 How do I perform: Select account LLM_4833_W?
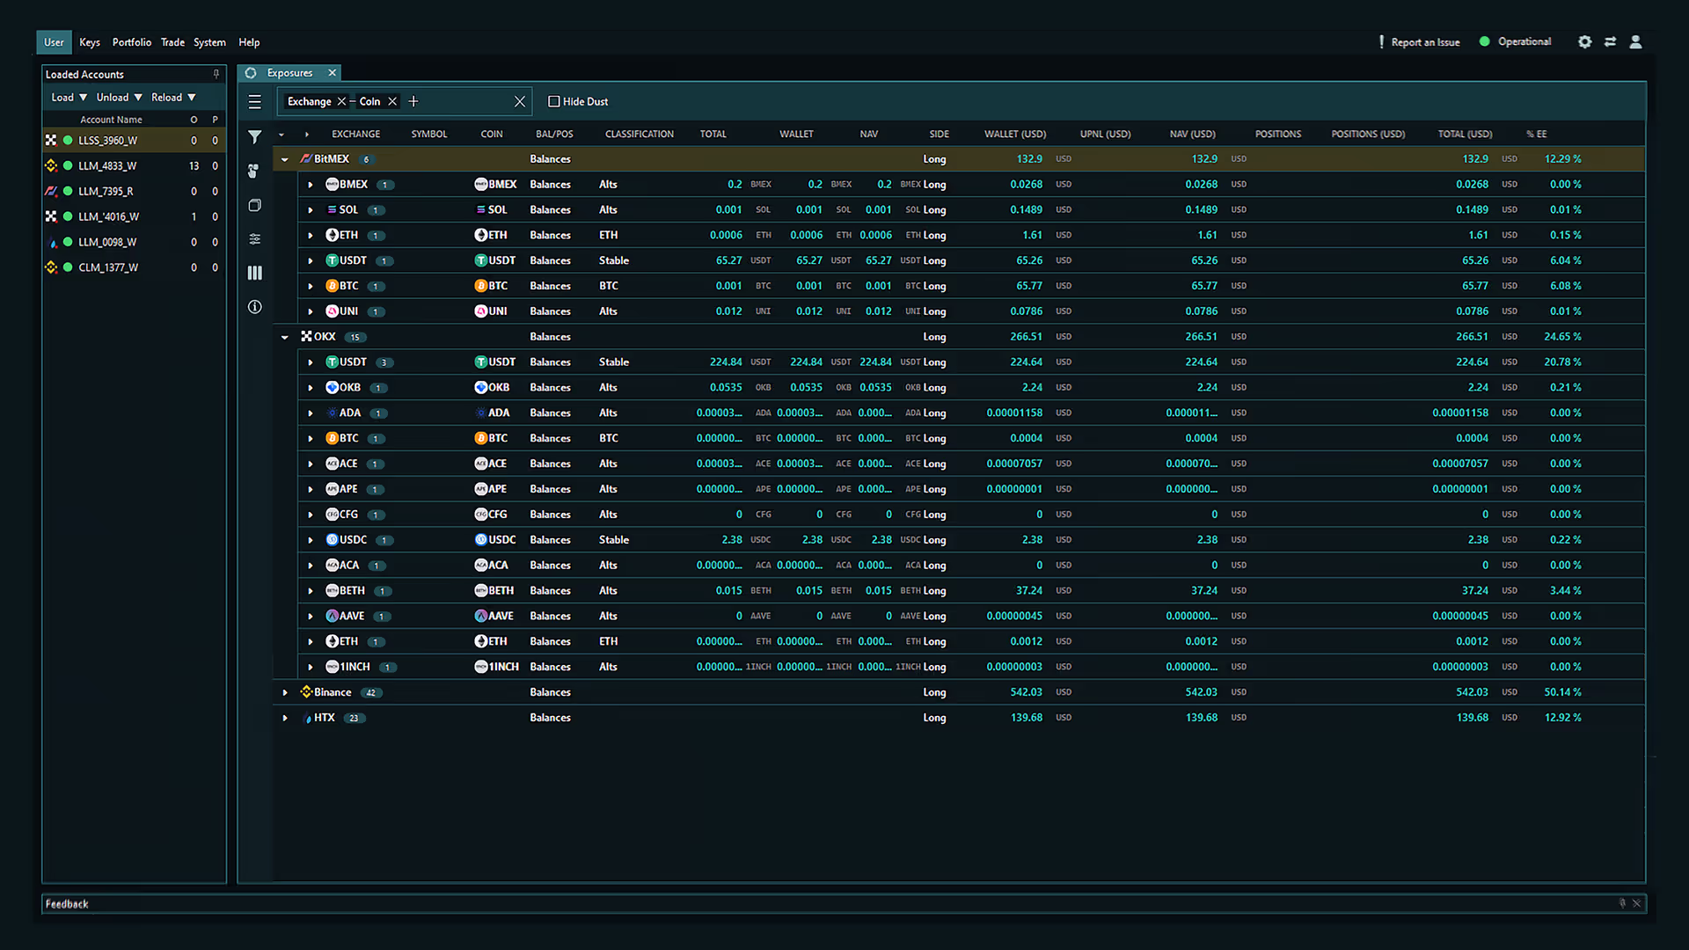coord(134,166)
